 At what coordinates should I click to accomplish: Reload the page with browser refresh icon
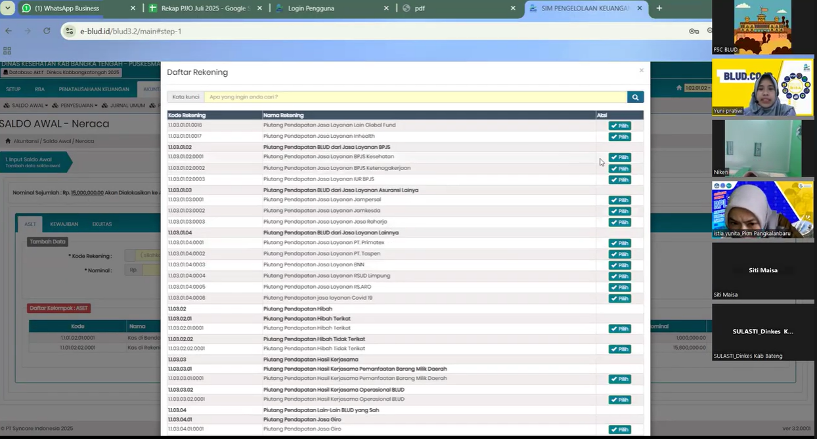(x=47, y=31)
